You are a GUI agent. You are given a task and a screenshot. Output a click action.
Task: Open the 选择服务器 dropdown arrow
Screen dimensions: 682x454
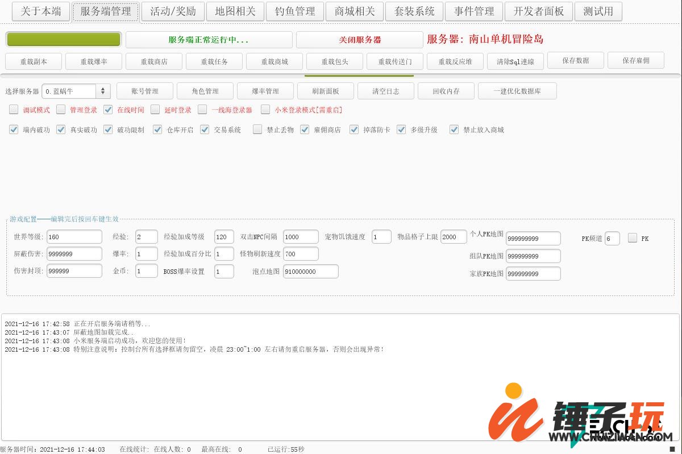click(103, 91)
